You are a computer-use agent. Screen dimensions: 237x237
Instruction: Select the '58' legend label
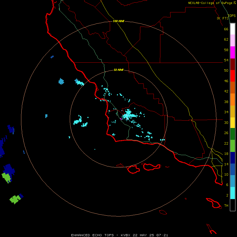(226, 50)
